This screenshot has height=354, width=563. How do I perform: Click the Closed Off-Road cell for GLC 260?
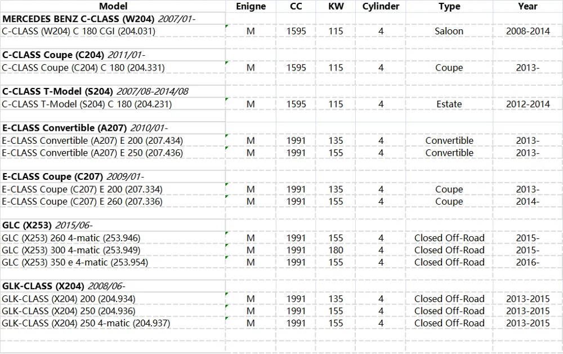[x=449, y=238]
